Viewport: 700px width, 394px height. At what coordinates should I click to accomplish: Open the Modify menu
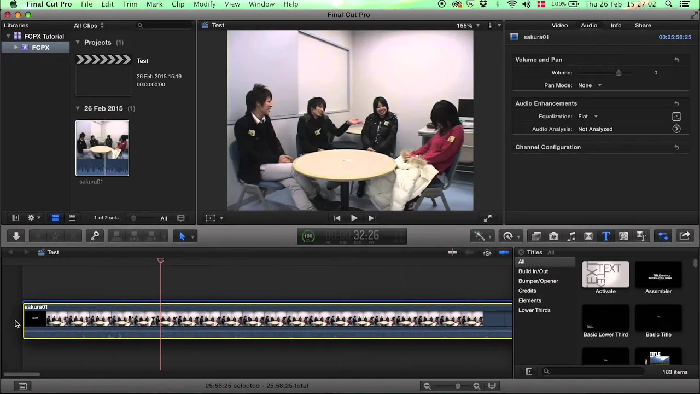205,4
